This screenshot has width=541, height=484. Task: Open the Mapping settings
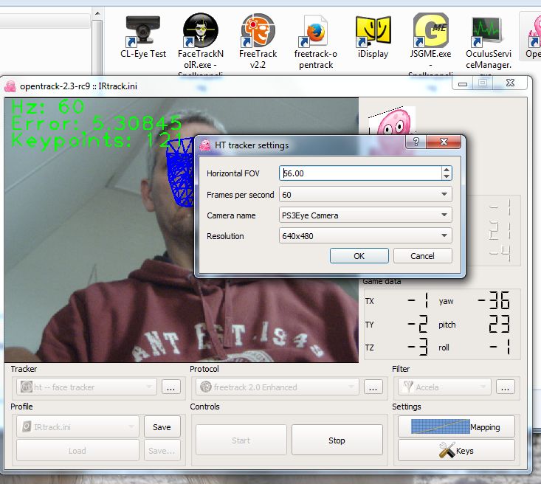tap(456, 426)
